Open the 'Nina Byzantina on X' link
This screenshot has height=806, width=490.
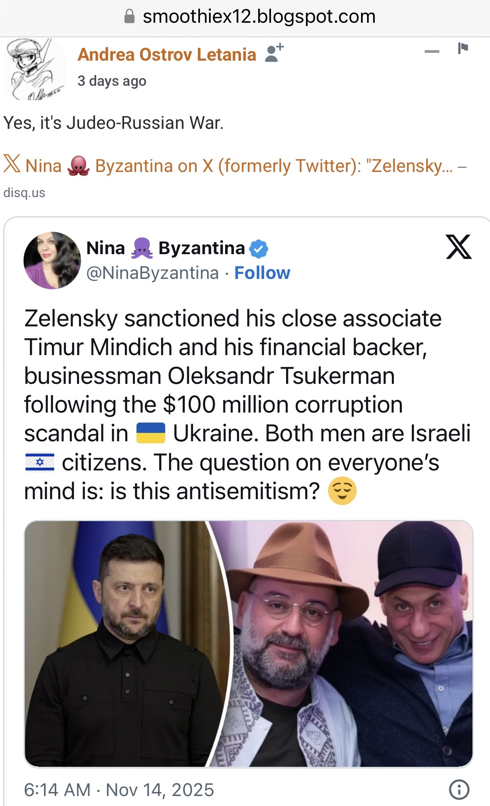click(x=239, y=166)
